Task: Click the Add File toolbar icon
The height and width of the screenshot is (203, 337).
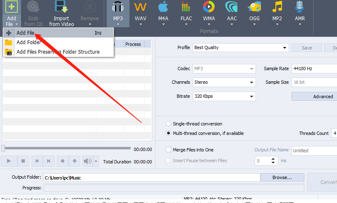Action: [12, 7]
